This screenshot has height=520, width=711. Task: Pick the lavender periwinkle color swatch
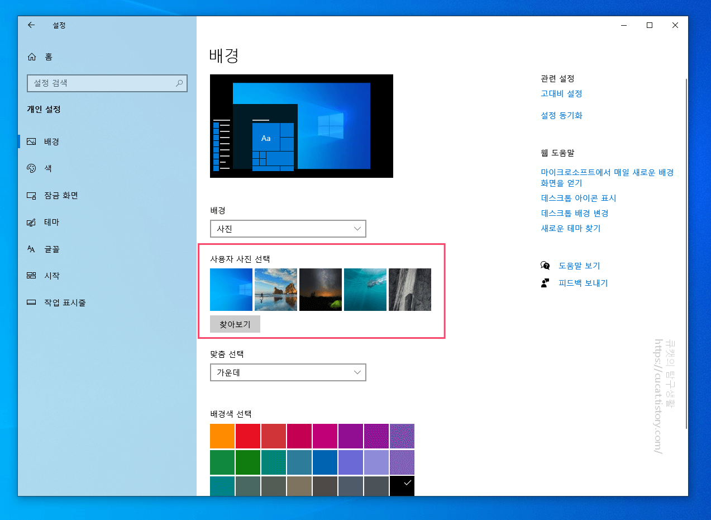coord(376,462)
